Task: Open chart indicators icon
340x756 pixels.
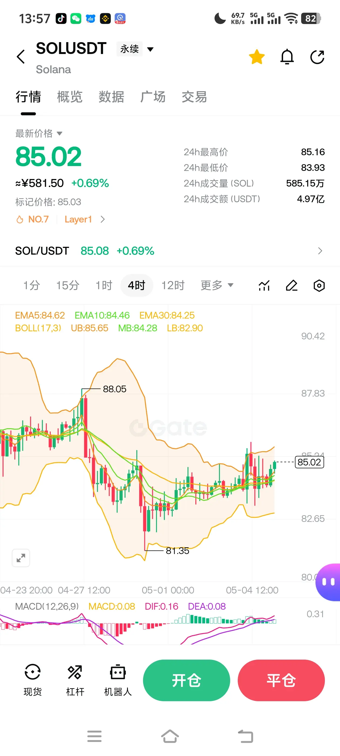Action: (x=264, y=286)
